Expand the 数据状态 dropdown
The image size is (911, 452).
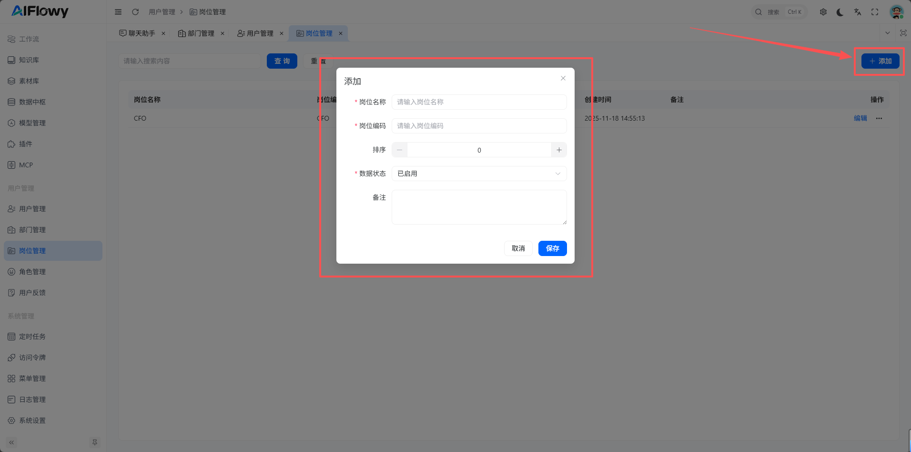[479, 174]
